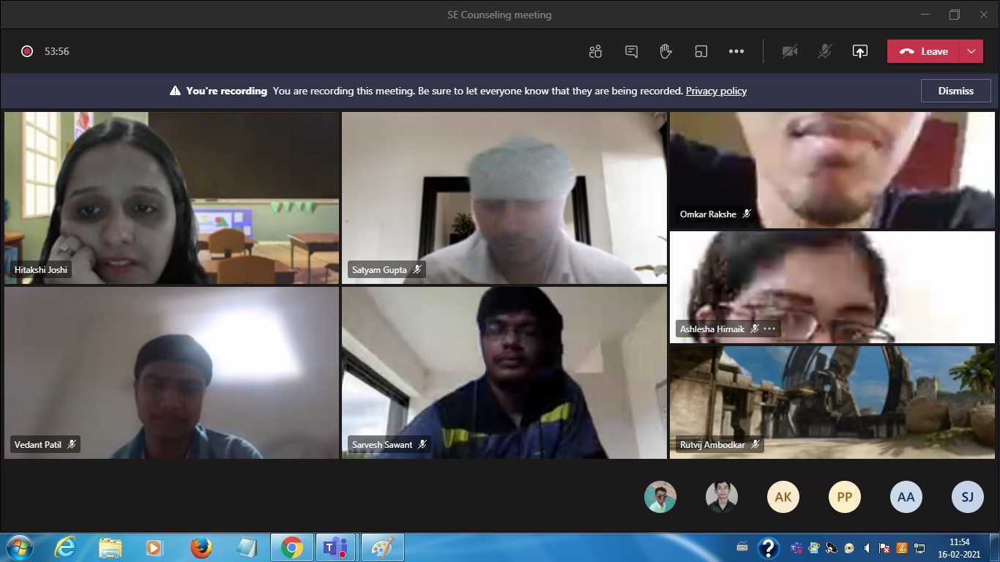
Task: Open the meeting chat conversation
Action: (x=631, y=51)
